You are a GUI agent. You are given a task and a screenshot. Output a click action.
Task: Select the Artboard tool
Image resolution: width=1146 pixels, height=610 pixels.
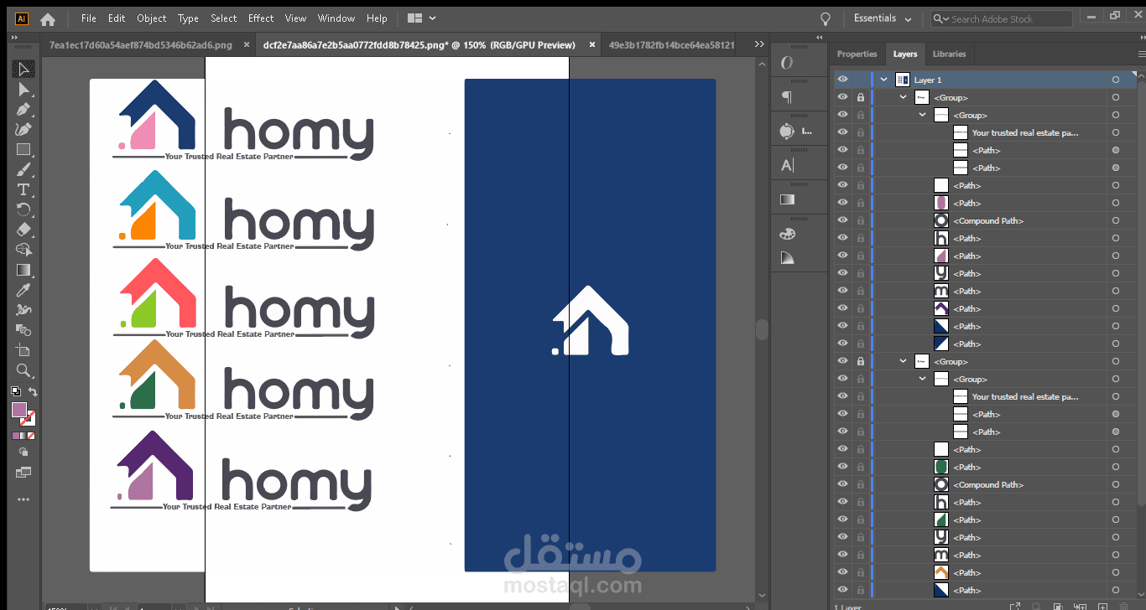tap(23, 351)
